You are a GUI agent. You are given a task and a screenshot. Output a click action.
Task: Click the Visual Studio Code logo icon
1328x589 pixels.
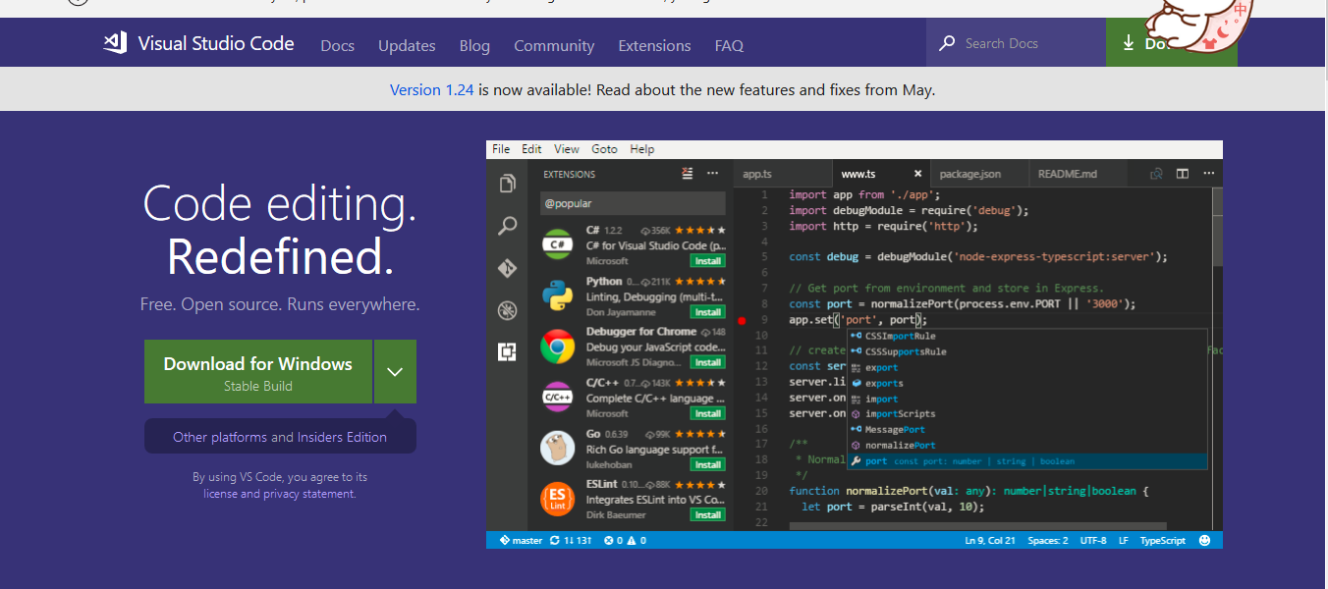click(116, 43)
